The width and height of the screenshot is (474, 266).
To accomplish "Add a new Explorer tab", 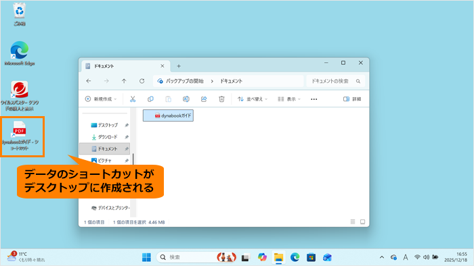I will pyautogui.click(x=179, y=66).
